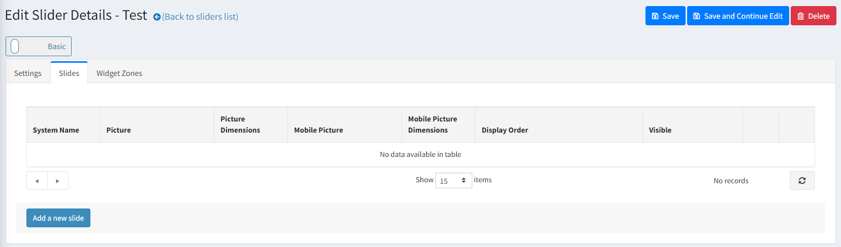Click the Mobile Picture Dimensions header
The height and width of the screenshot is (247, 841).
point(432,125)
